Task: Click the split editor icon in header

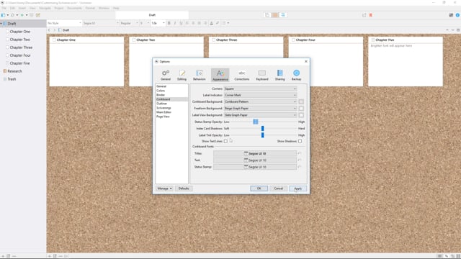Action: coord(458,30)
